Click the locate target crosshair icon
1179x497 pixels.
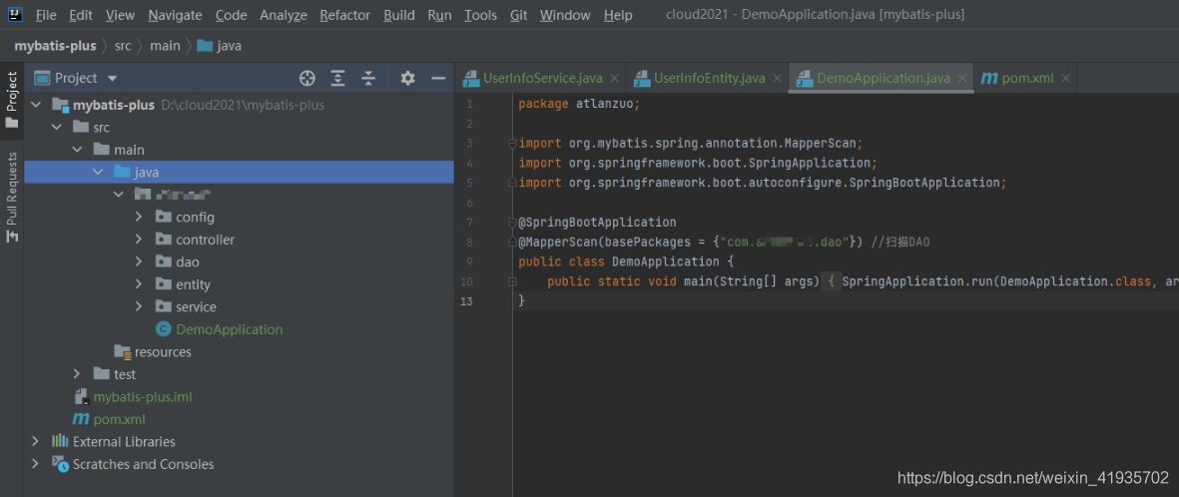click(x=307, y=78)
